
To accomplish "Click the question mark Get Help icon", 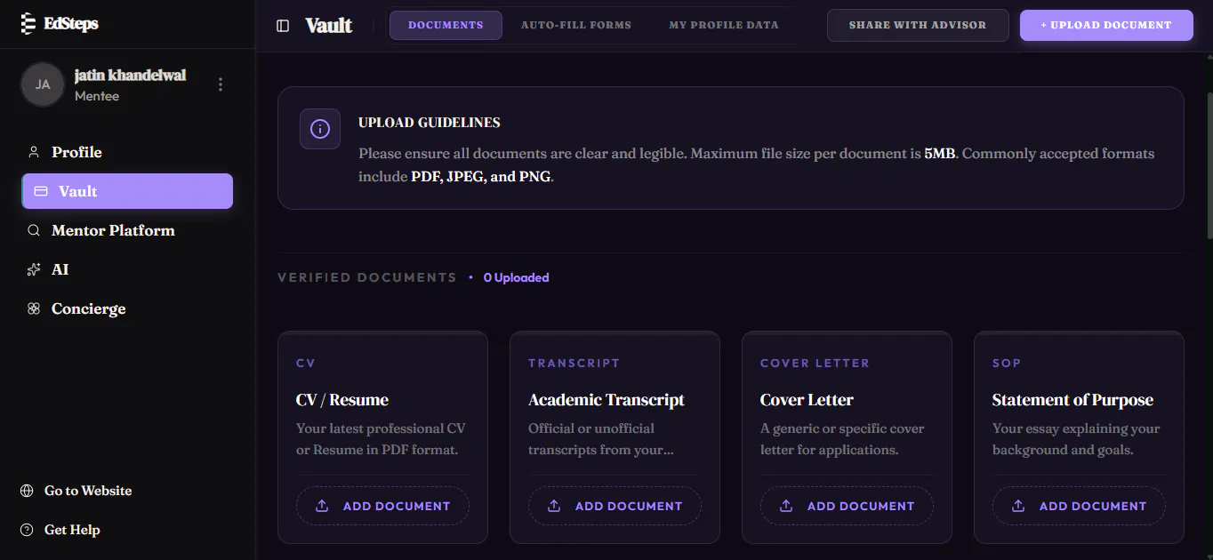I will [27, 530].
